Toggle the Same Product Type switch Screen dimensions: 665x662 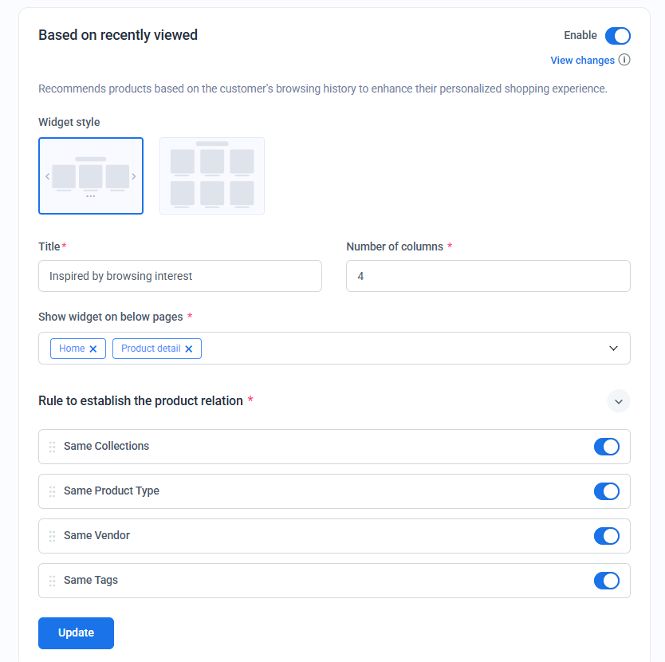tap(607, 491)
